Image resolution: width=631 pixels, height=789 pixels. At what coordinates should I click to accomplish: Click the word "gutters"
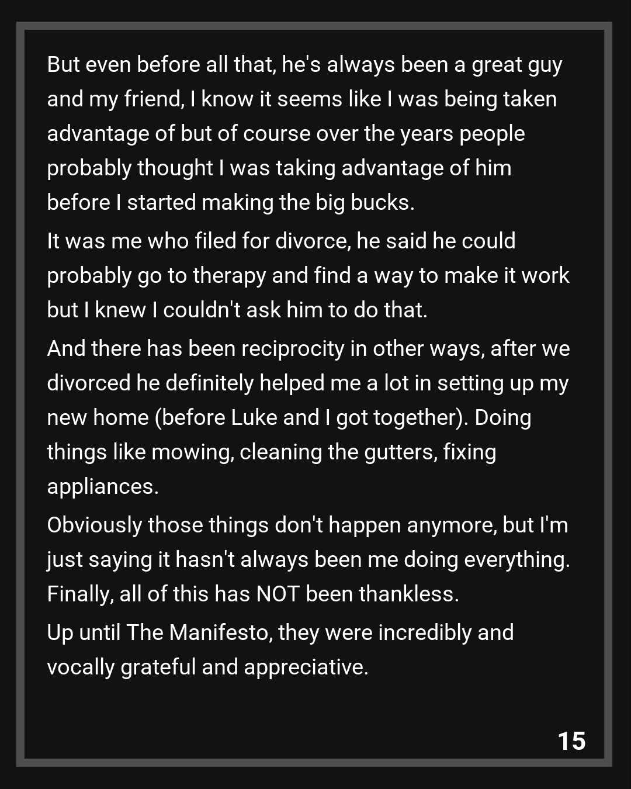pos(400,452)
